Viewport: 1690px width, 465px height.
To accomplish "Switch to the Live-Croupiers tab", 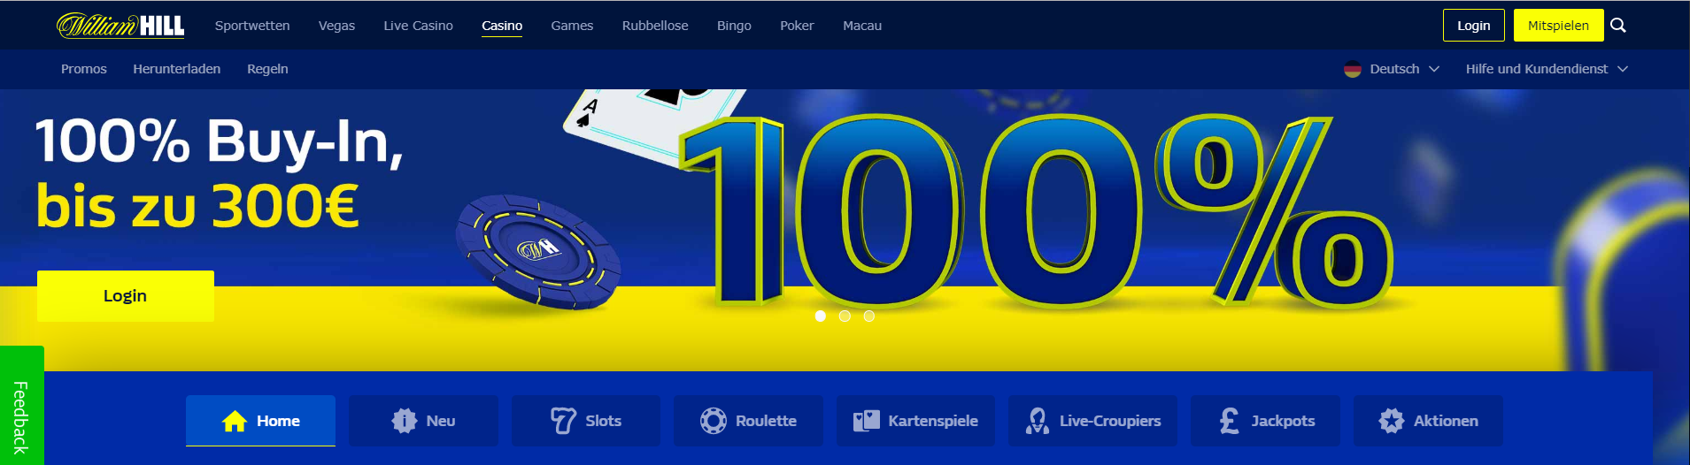I will (x=1092, y=421).
